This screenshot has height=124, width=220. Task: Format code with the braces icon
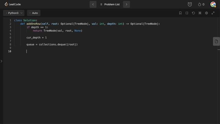[187, 13]
